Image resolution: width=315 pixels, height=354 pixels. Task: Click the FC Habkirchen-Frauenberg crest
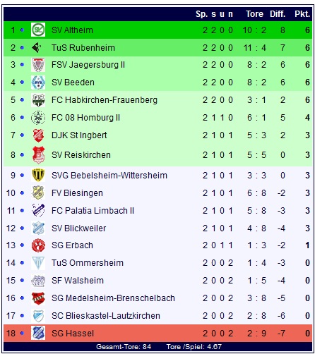38,100
